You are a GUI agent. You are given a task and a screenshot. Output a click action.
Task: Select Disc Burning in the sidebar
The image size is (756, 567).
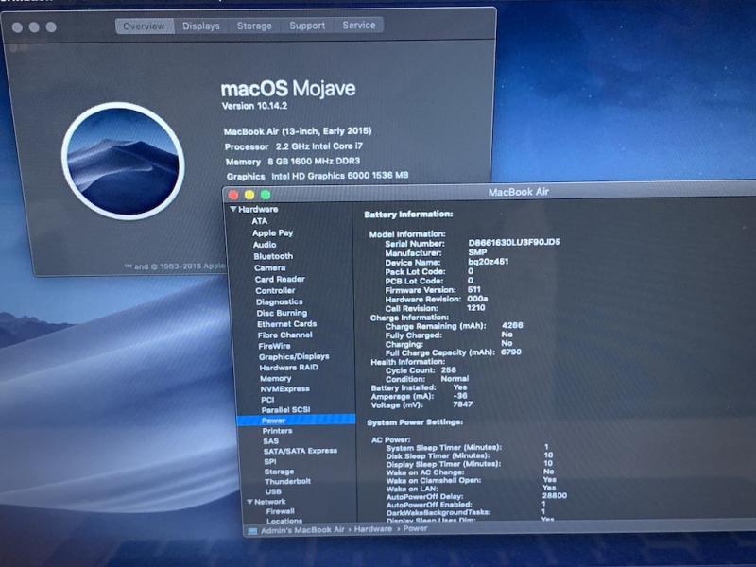pos(282,313)
